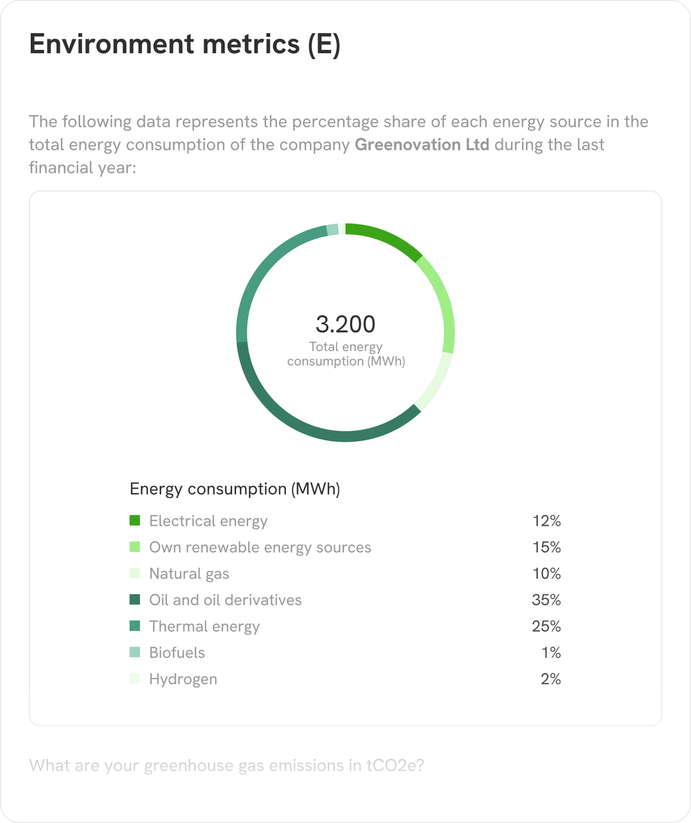691x823 pixels.
Task: Click the 3.200 total energy value
Action: coord(345,324)
